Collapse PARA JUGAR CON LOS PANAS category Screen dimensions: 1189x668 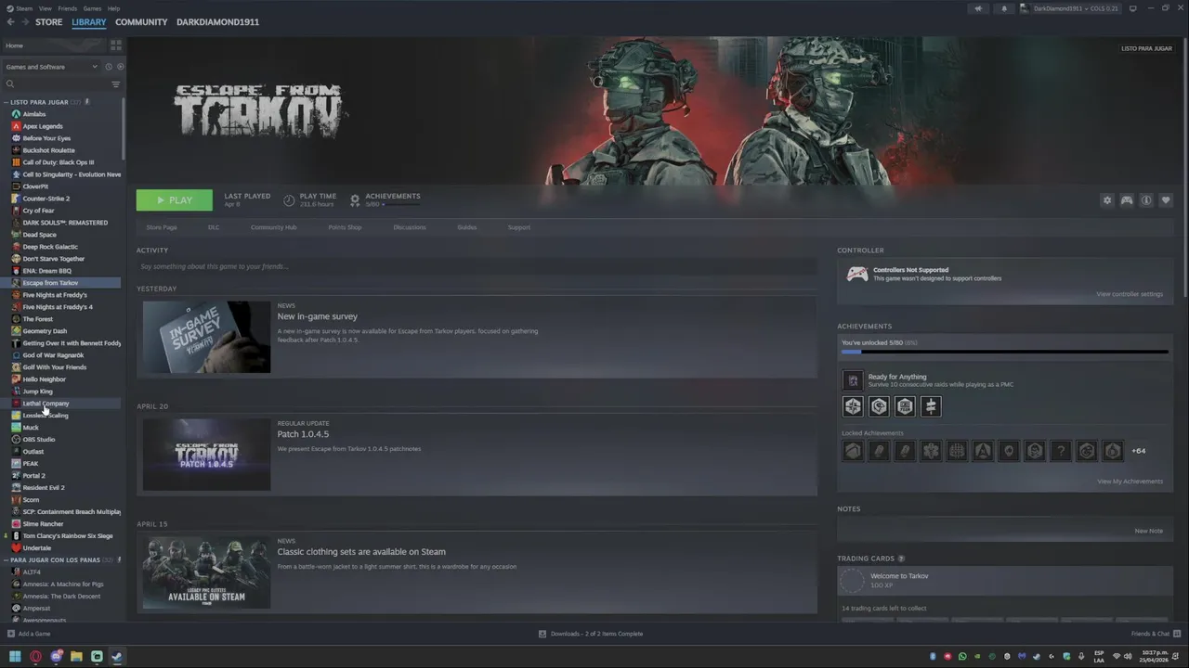pos(7,560)
